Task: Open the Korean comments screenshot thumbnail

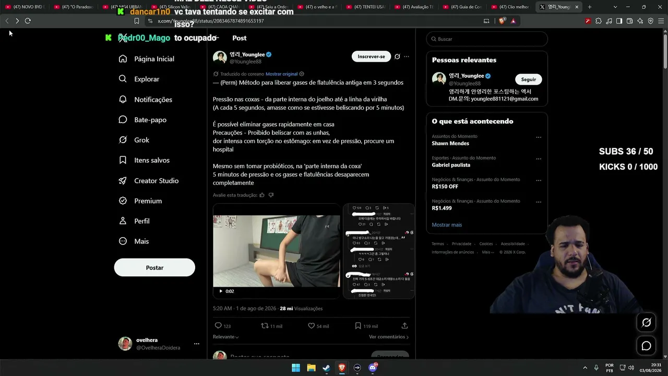Action: tap(379, 251)
